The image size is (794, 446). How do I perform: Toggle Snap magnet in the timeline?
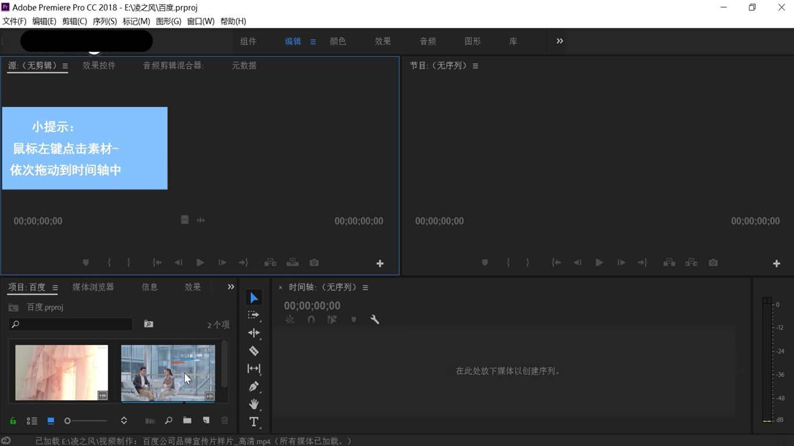(x=311, y=319)
